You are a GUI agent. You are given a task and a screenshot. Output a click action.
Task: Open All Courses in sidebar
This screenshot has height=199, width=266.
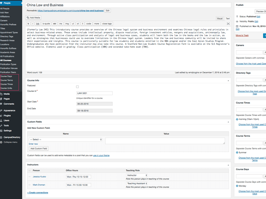click(x=6, y=60)
